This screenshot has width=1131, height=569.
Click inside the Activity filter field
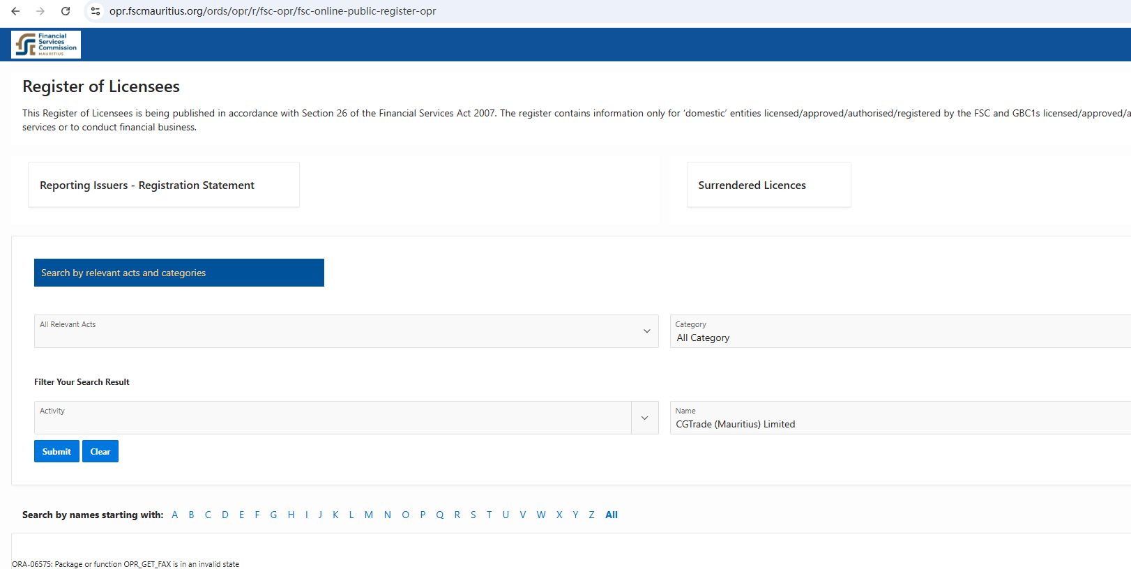coord(333,418)
